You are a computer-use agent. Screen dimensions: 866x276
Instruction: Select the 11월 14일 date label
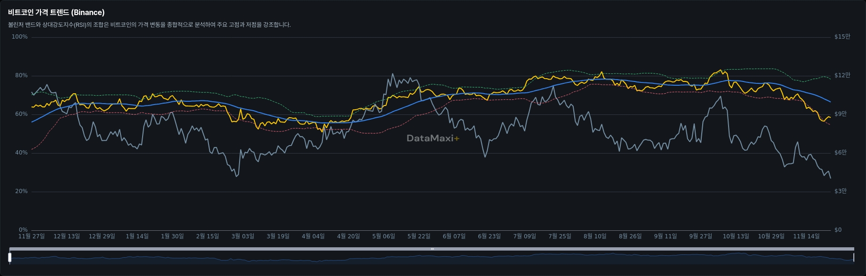[x=806, y=236]
